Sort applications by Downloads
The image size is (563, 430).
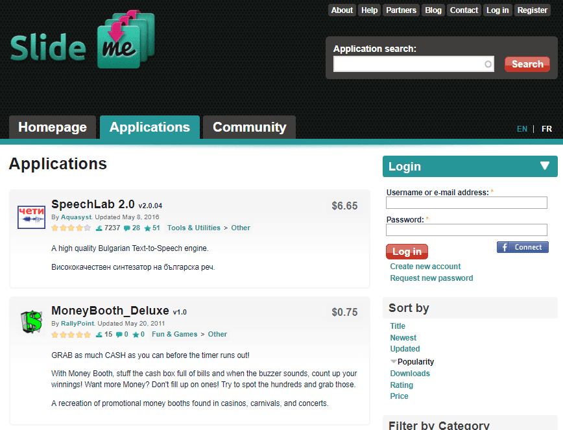click(x=410, y=374)
